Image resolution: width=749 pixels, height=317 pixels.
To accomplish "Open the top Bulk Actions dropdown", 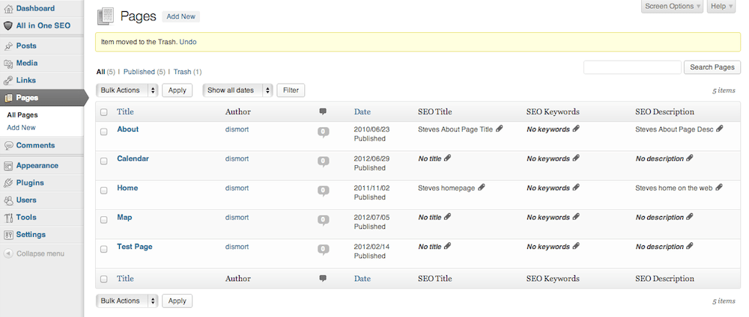I will tap(127, 90).
